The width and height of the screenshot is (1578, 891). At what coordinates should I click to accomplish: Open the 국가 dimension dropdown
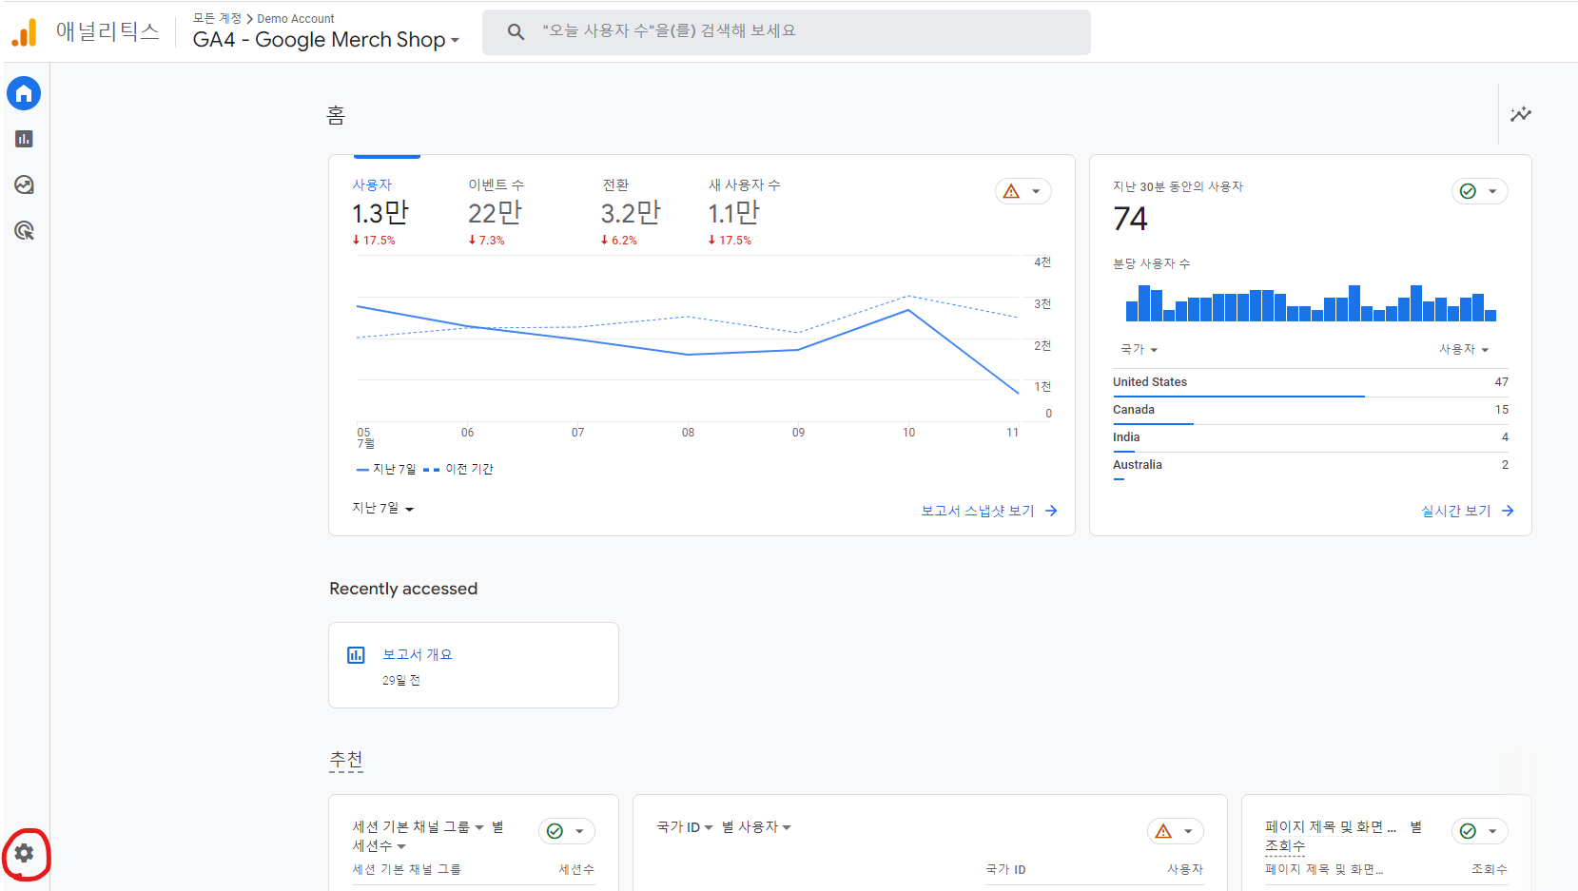[1138, 349]
